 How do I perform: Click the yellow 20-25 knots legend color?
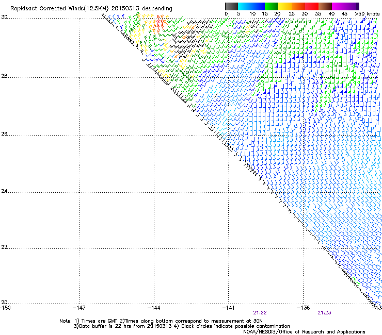pos(285,6)
